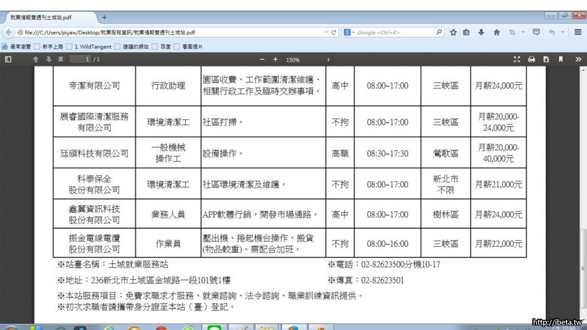Reload the current page

click(334, 33)
